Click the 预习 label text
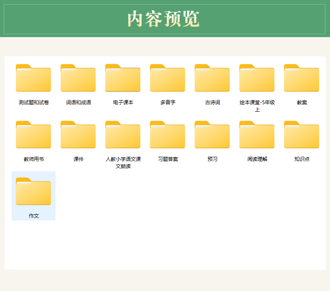330x291 pixels. point(212,159)
